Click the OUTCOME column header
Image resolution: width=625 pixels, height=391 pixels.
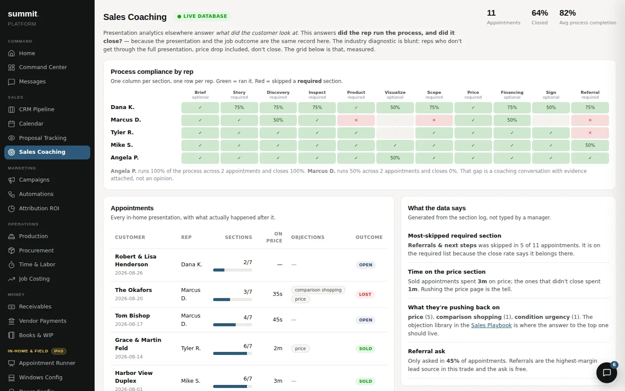(x=369, y=237)
